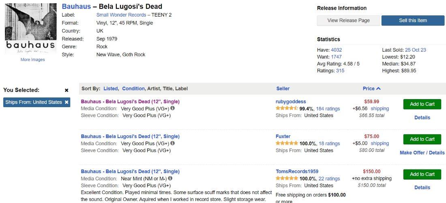This screenshot has height=203, width=446.
Task: Click info icon beside rubygoddess media condition
Action: coord(172,108)
